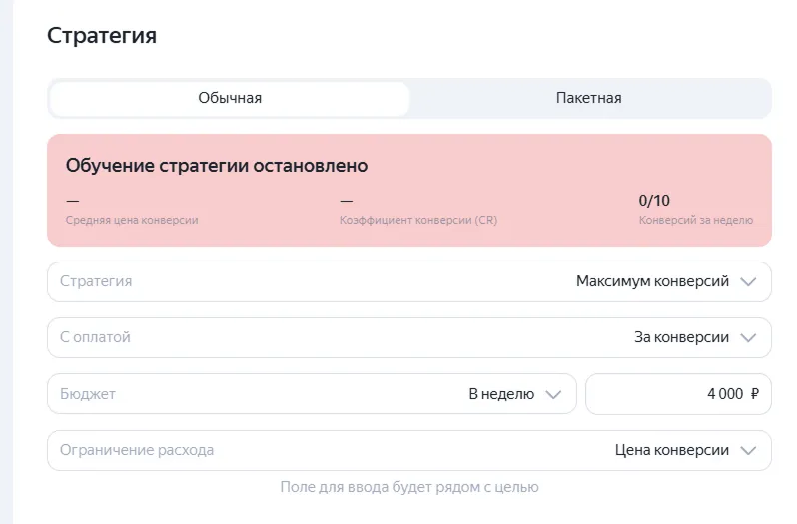797x524 pixels.
Task: Click the chevron icon beside Цена конверсии
Action: pos(749,450)
